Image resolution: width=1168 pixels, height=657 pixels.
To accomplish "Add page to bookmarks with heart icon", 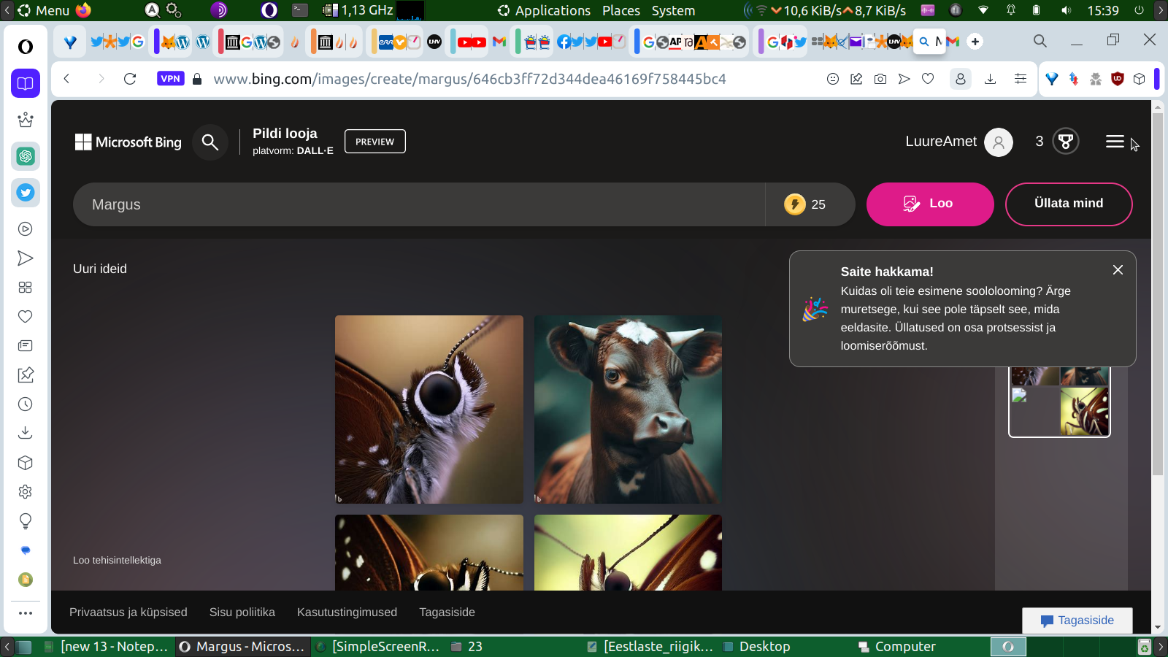I will pos(928,79).
